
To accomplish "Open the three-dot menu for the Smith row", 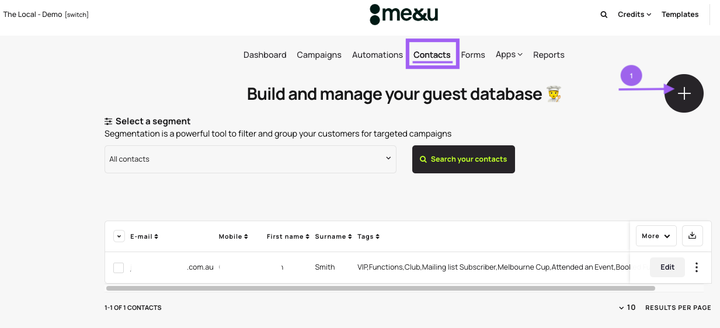I will pyautogui.click(x=696, y=267).
